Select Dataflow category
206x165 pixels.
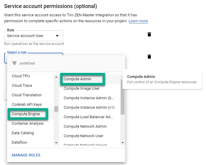coord(30,142)
